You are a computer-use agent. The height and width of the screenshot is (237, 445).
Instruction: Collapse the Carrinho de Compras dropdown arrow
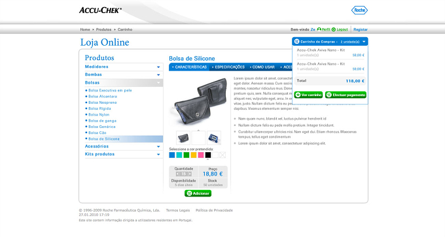[364, 42]
